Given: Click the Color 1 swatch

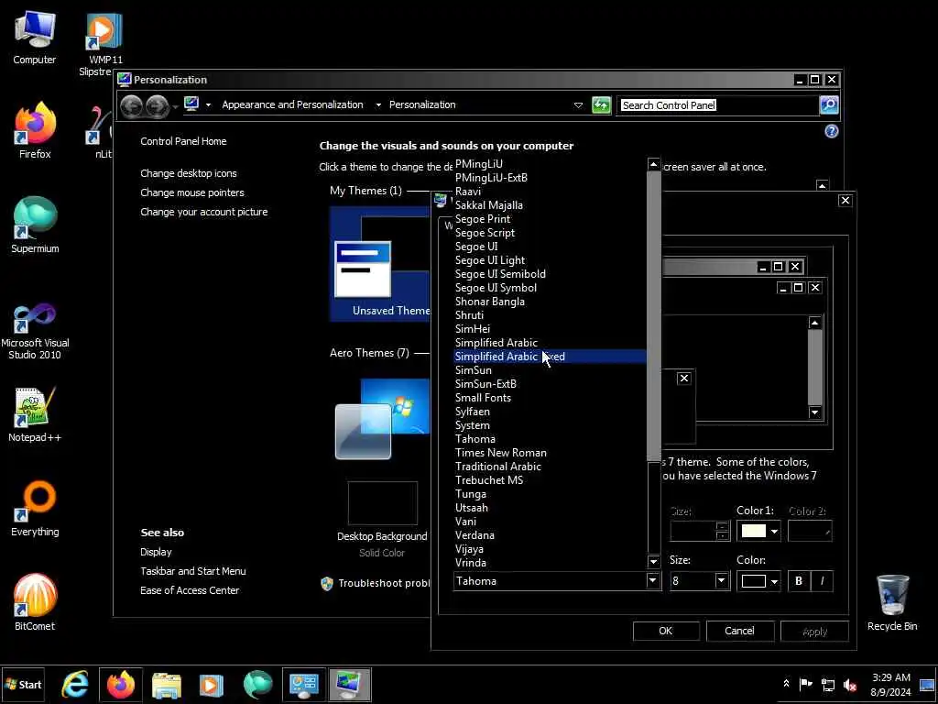Looking at the screenshot, I should point(753,532).
